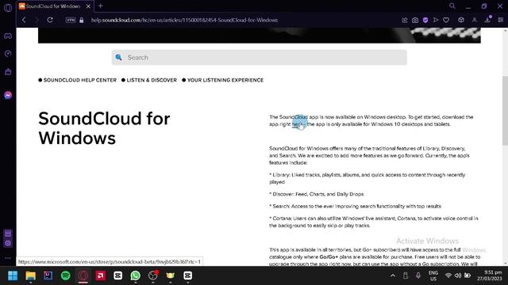Click the share/edit page icon in address bar
This screenshot has width=508, height=285.
click(405, 20)
